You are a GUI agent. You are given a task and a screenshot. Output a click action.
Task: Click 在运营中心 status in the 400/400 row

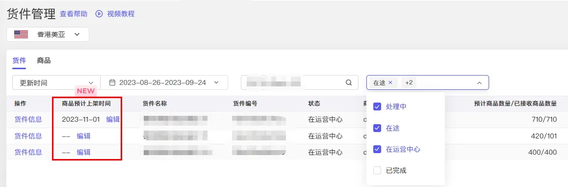tap(325, 152)
